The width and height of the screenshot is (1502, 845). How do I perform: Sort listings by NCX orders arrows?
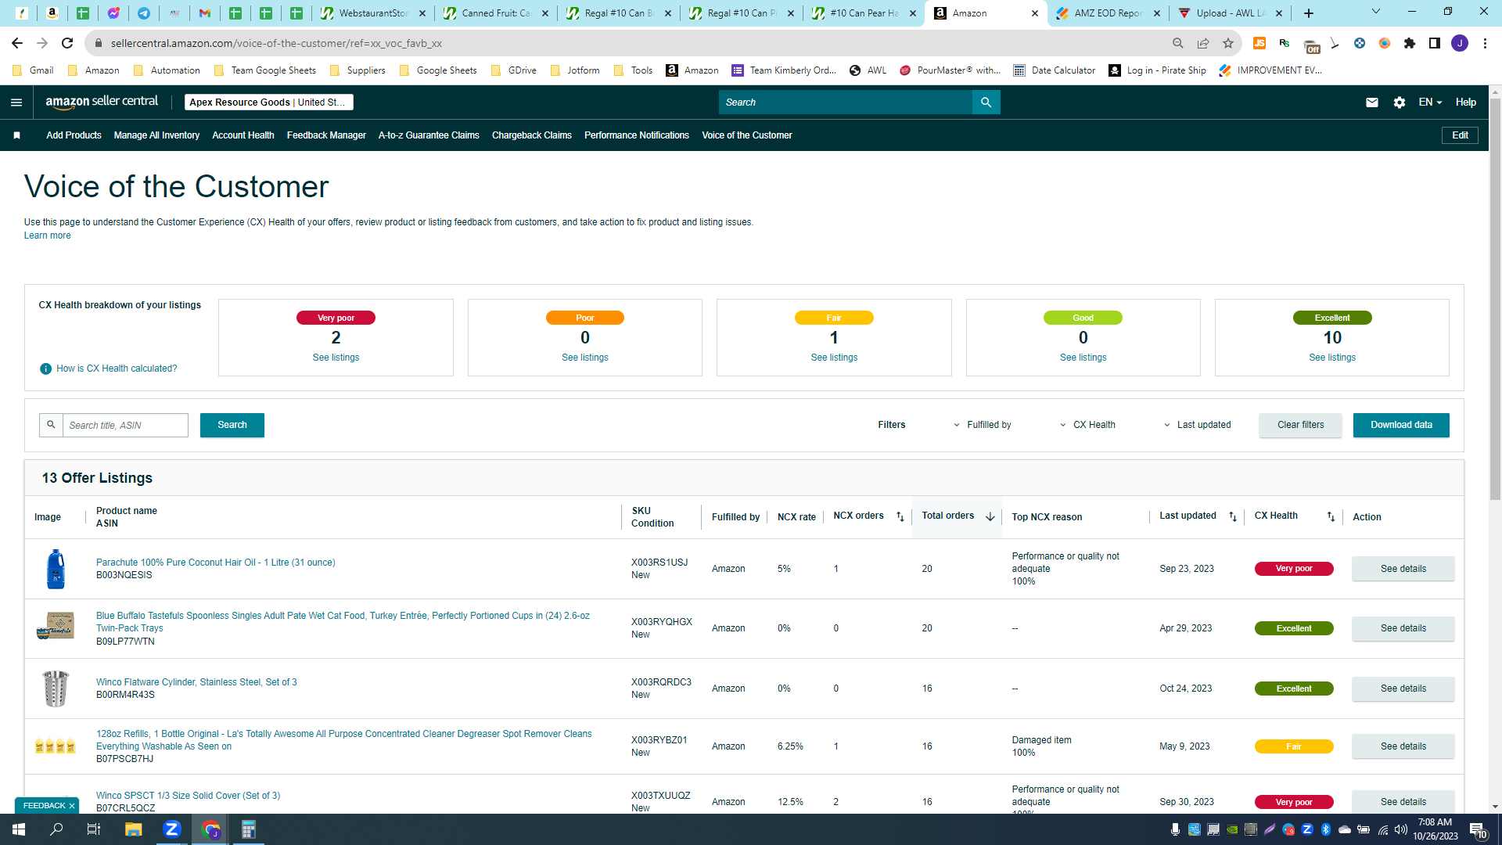(x=900, y=516)
